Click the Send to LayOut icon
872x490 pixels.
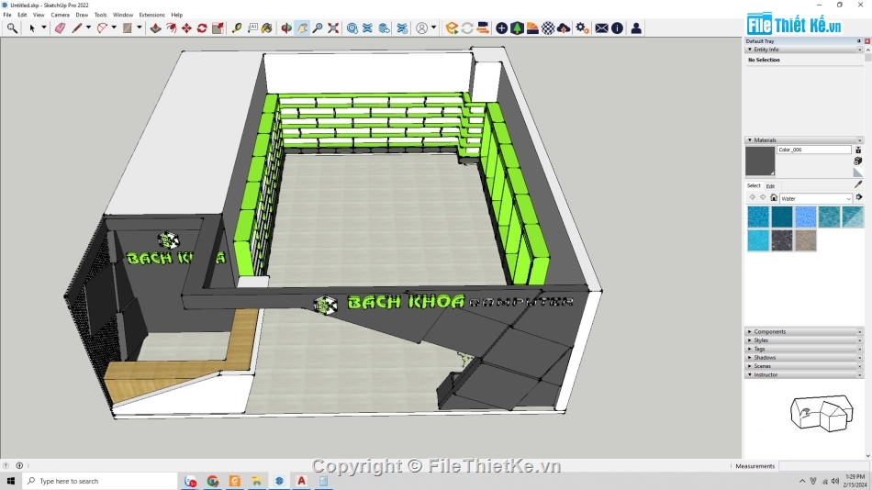point(384,28)
